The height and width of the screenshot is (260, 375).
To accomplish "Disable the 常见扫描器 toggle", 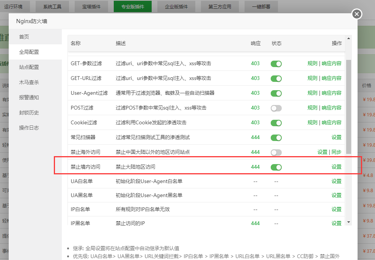I will [276, 138].
